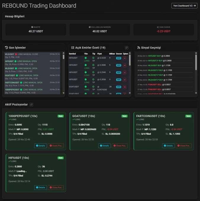The width and height of the screenshot is (200, 201).
Task: Click the chart icon beside KAR/ZARAR
Action: click(x=158, y=27)
